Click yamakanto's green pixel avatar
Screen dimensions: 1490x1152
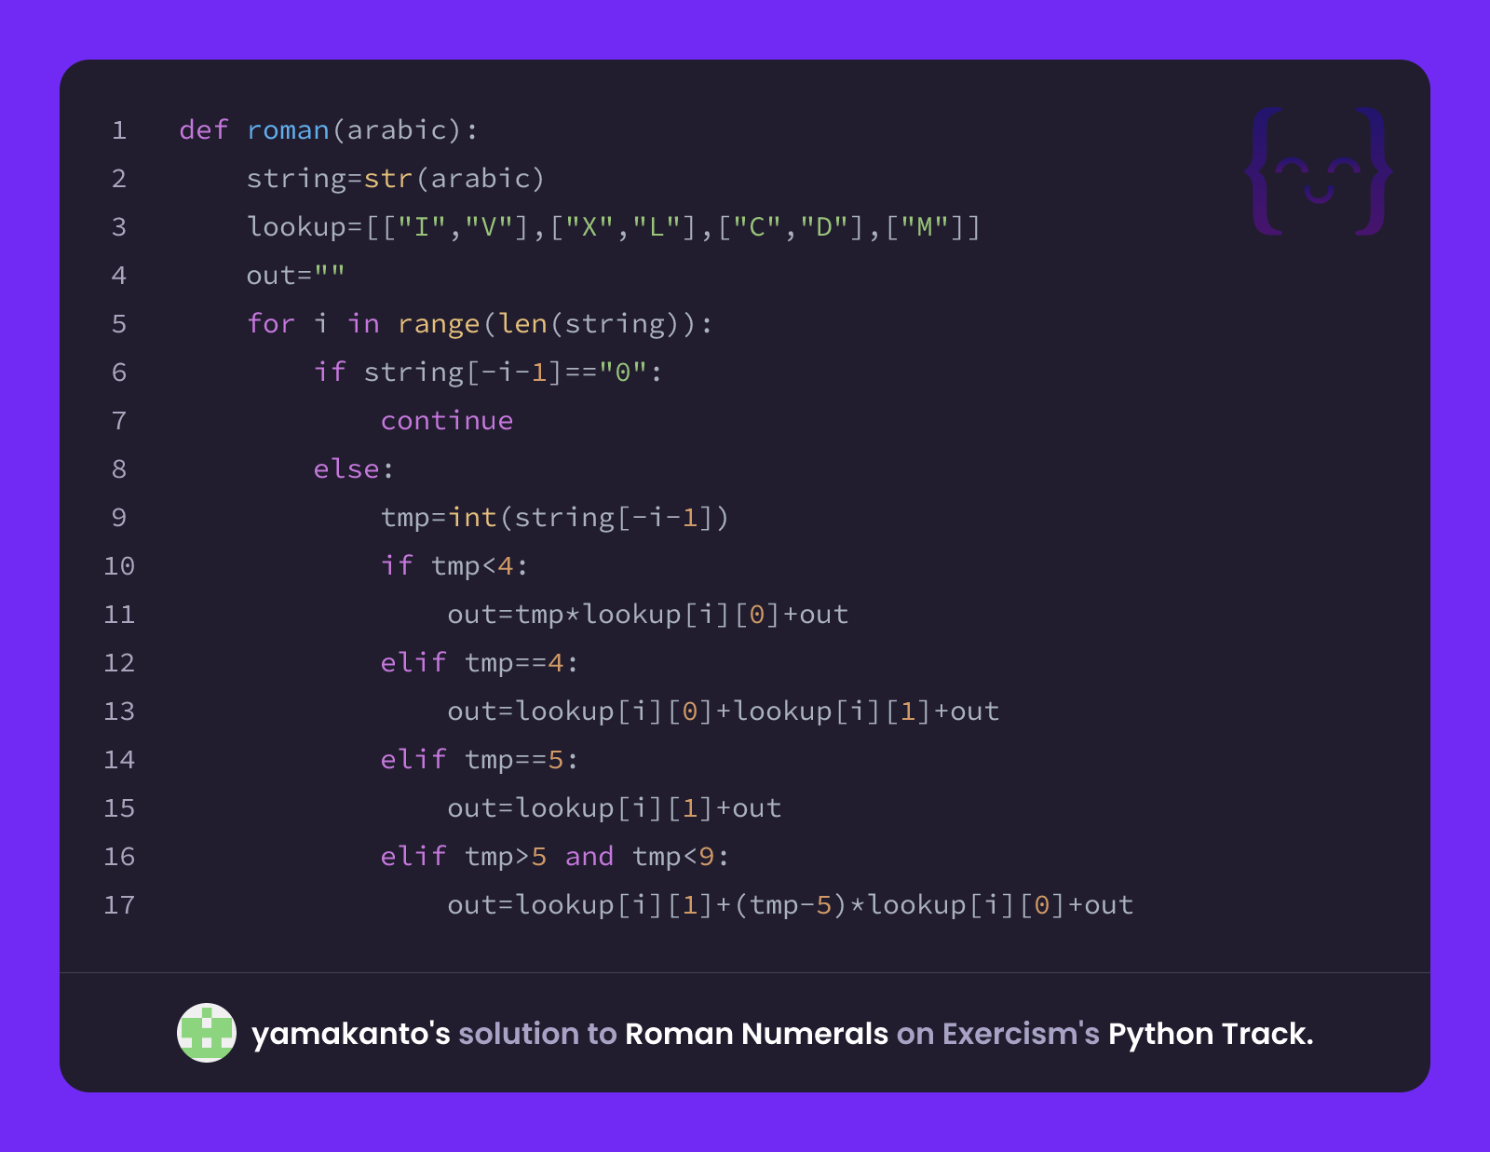(207, 1033)
